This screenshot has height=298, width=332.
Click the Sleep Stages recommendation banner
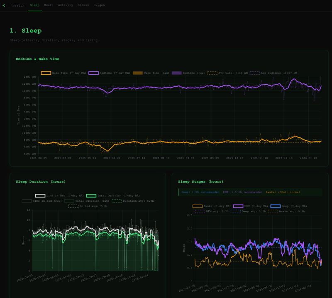pyautogui.click(x=250, y=192)
